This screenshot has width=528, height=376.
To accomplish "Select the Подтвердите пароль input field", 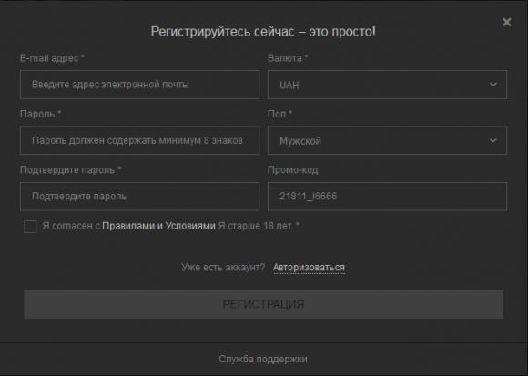I will pyautogui.click(x=140, y=197).
